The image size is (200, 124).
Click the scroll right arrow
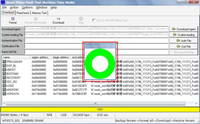pos(196,104)
